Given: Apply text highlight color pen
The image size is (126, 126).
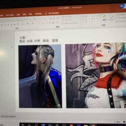Looking at the screenshot, I should pos(28,24).
